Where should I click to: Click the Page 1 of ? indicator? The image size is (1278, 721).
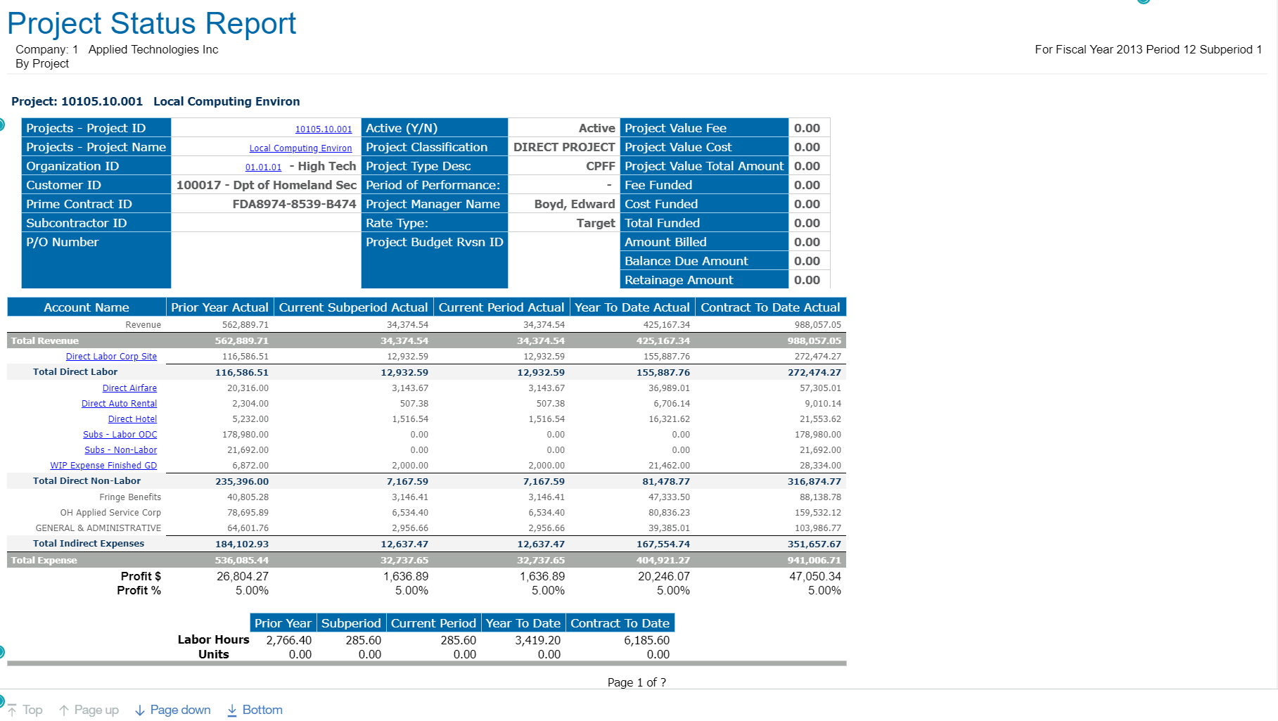coord(637,682)
